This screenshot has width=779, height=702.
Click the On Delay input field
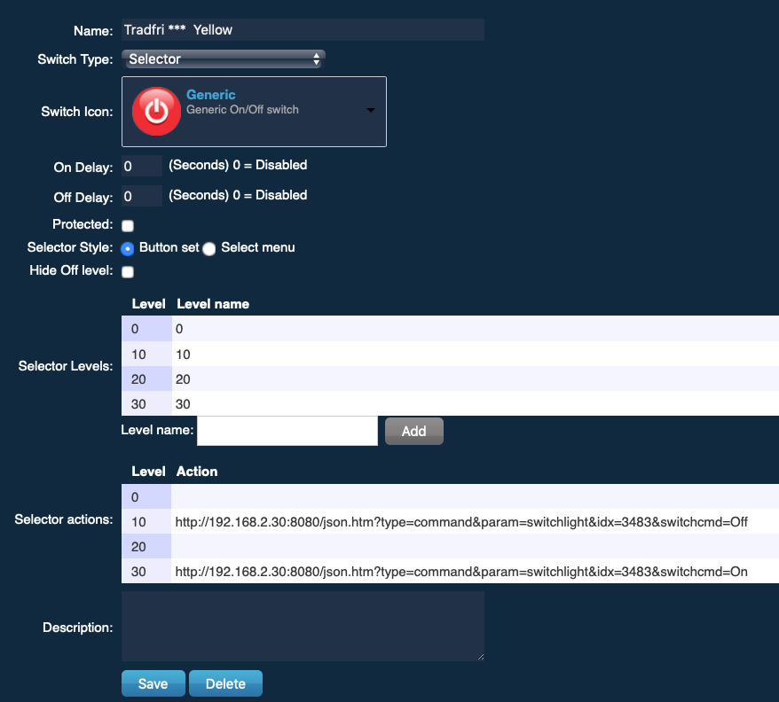point(142,166)
